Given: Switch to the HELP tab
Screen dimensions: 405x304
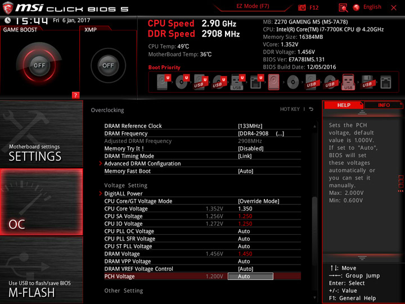Looking at the screenshot, I should (x=344, y=105).
